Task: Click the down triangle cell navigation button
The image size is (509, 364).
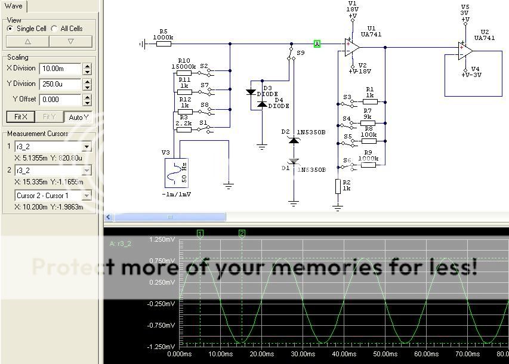Action: click(x=70, y=42)
